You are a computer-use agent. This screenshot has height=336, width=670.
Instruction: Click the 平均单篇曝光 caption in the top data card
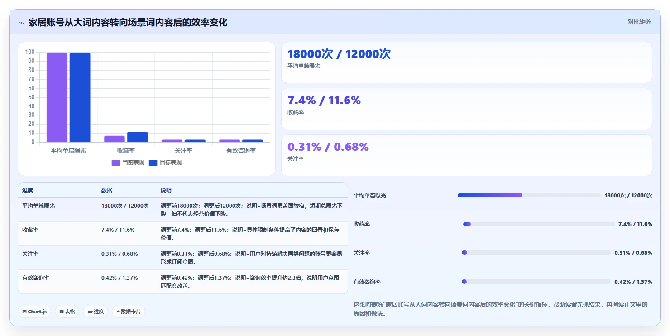[304, 66]
